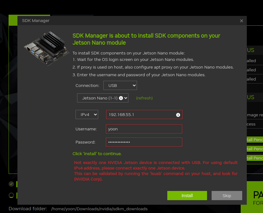Click instruction step 3 about username and password
263x213 pixels.
coord(139,75)
